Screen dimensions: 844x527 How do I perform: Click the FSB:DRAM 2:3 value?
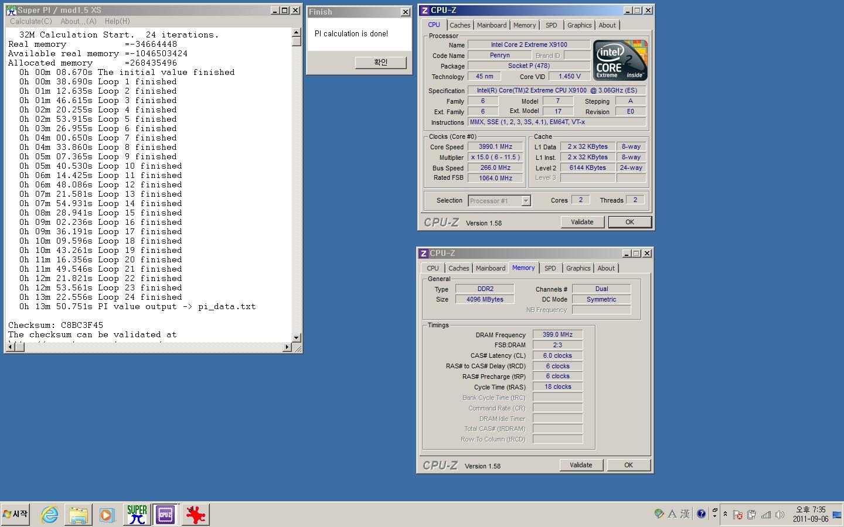click(557, 345)
